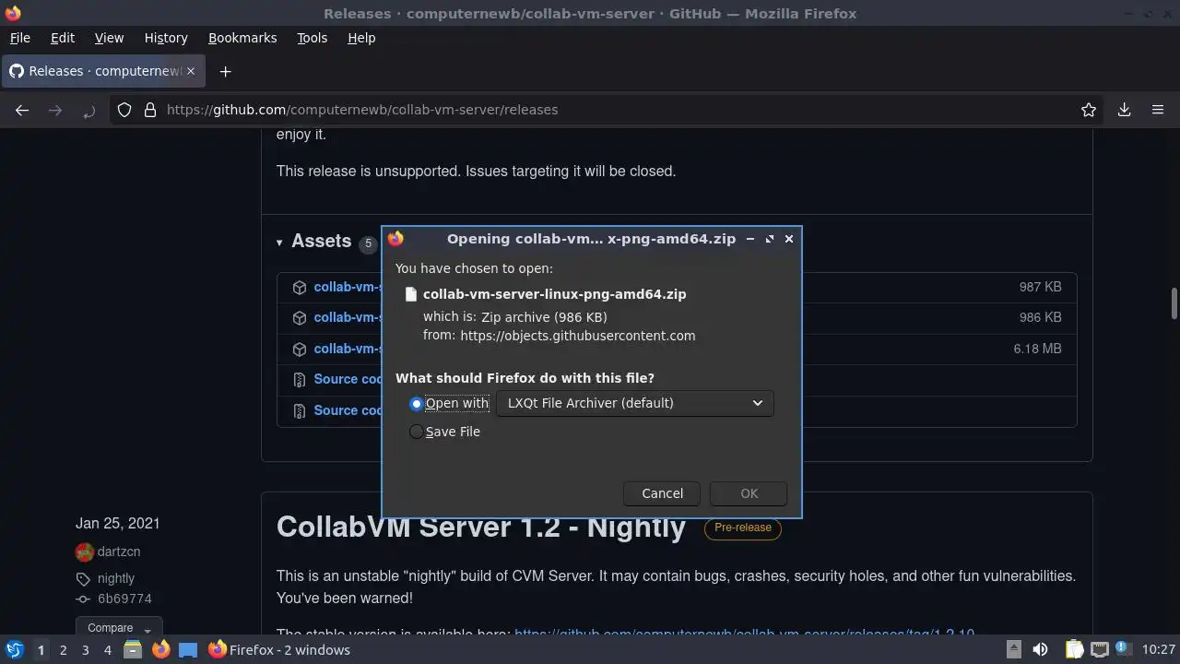Click the file icon beside the zip filename
This screenshot has width=1180, height=664.
point(412,294)
